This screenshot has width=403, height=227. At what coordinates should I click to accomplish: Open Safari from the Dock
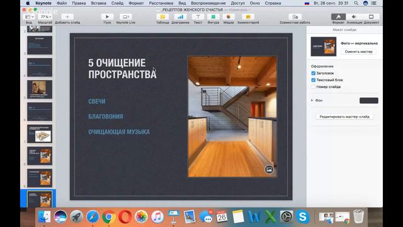click(x=93, y=217)
